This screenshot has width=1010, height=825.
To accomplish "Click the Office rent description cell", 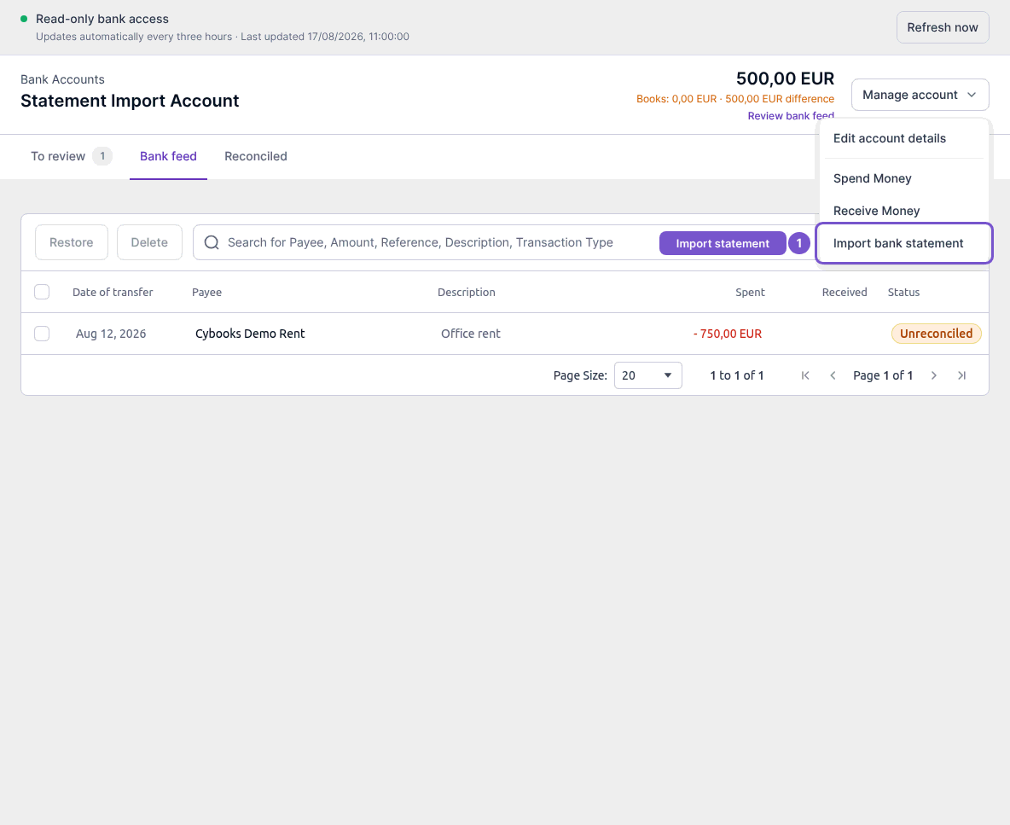I will pos(471,334).
